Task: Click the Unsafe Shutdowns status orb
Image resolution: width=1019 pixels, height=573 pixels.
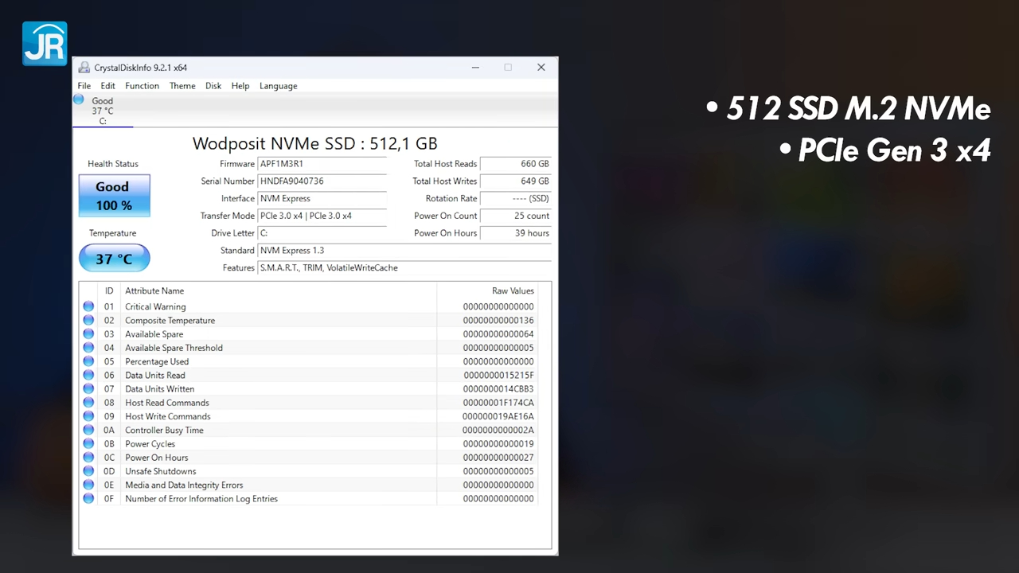Action: coord(88,471)
